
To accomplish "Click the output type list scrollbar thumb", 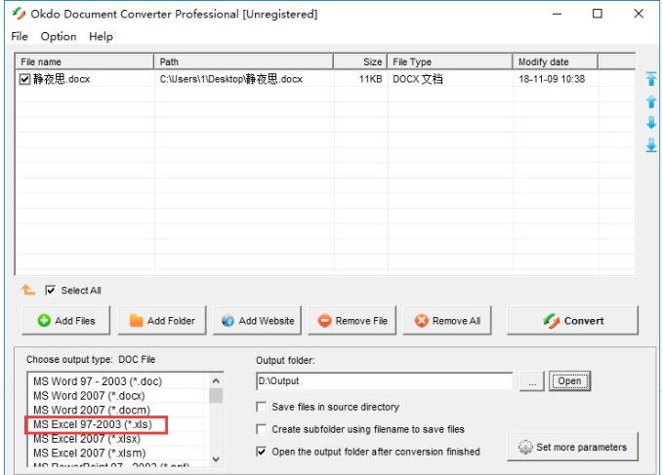I will click(216, 396).
